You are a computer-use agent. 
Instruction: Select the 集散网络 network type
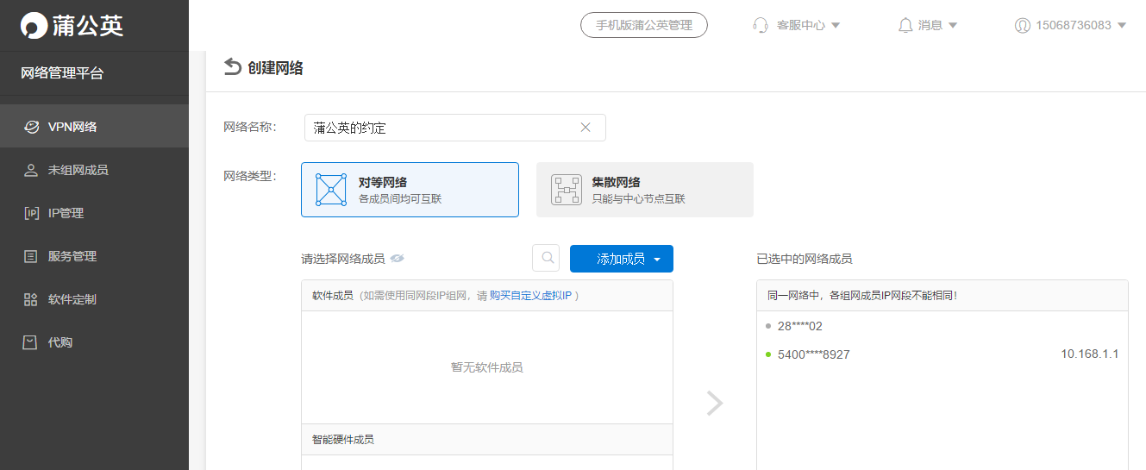645,190
